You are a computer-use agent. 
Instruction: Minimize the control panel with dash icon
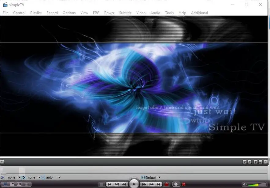pos(261,162)
